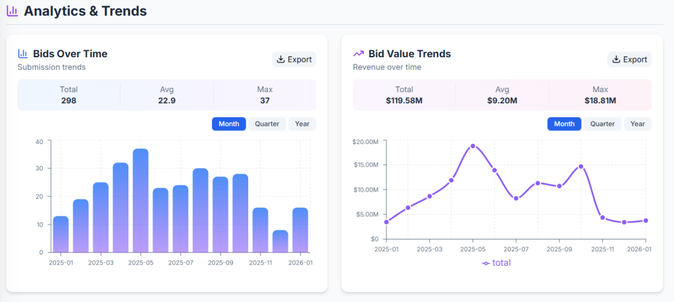
Task: Switch Bid Value Trends to Year view
Action: pyautogui.click(x=638, y=124)
